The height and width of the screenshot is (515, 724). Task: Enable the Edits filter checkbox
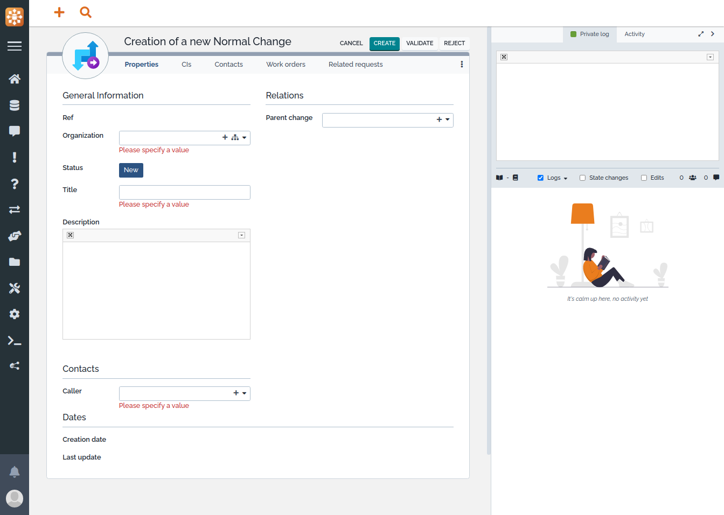tap(644, 178)
